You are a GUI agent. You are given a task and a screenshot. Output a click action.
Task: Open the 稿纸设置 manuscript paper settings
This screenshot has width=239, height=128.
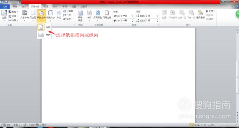point(80,16)
